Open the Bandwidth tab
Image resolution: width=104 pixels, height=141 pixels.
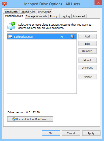tap(11, 12)
